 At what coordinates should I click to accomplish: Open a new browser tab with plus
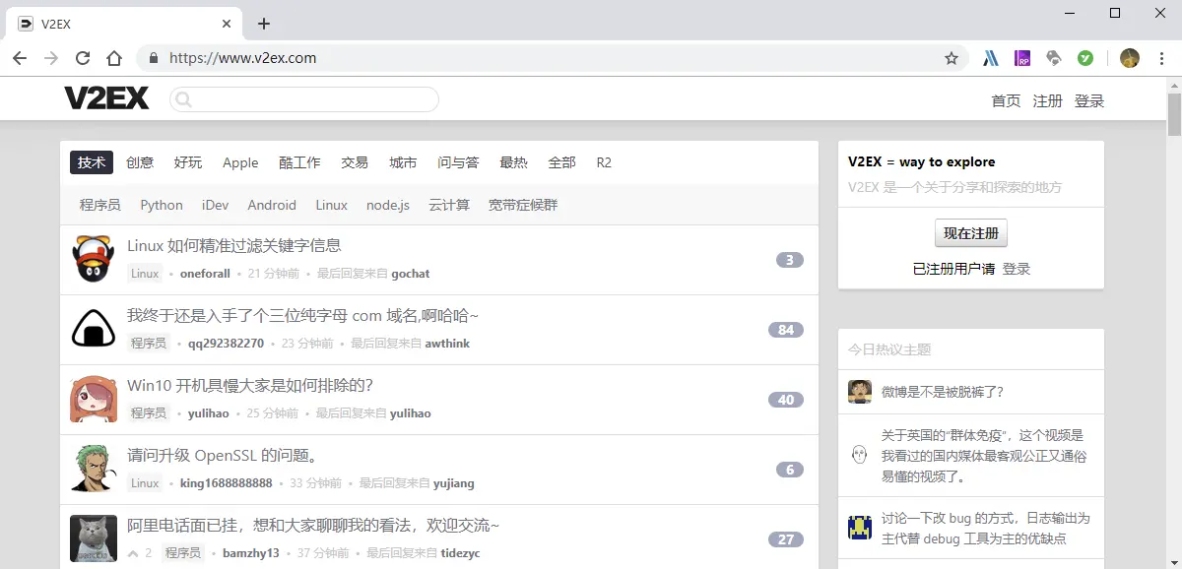point(263,24)
